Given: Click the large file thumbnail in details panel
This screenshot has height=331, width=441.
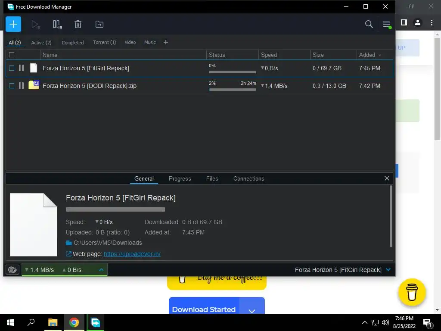Looking at the screenshot, I should coord(34,225).
